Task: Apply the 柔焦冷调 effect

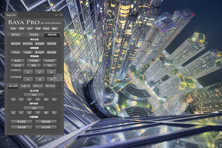Action: [x=52, y=44]
